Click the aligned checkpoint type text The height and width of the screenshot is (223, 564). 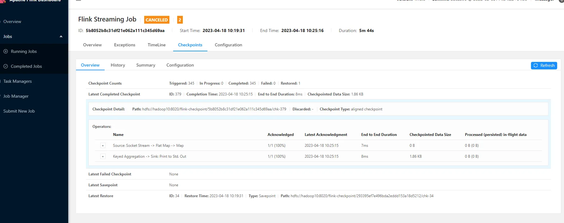[367, 109]
